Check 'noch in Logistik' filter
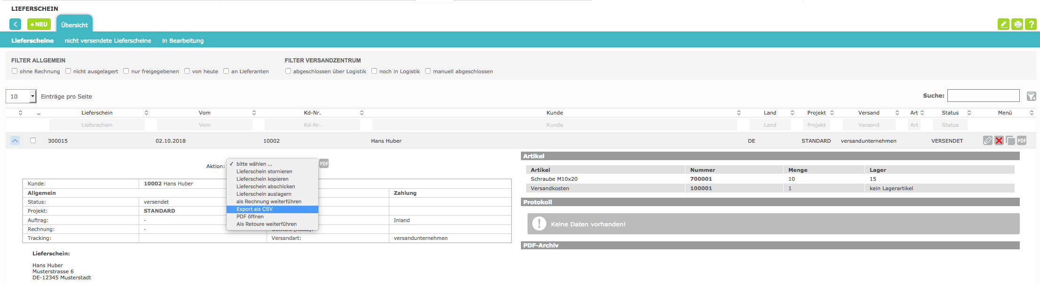Viewport: 1040px width, 285px height. click(x=374, y=71)
